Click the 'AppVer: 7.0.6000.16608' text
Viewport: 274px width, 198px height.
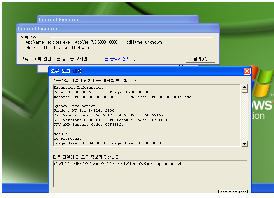point(96,42)
